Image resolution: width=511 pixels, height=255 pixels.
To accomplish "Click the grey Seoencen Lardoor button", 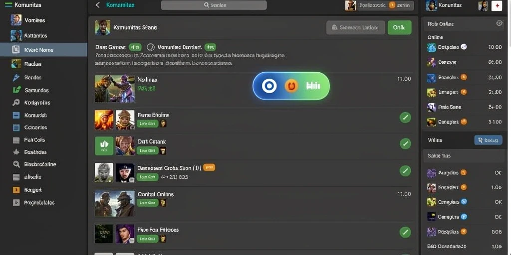I will [355, 28].
